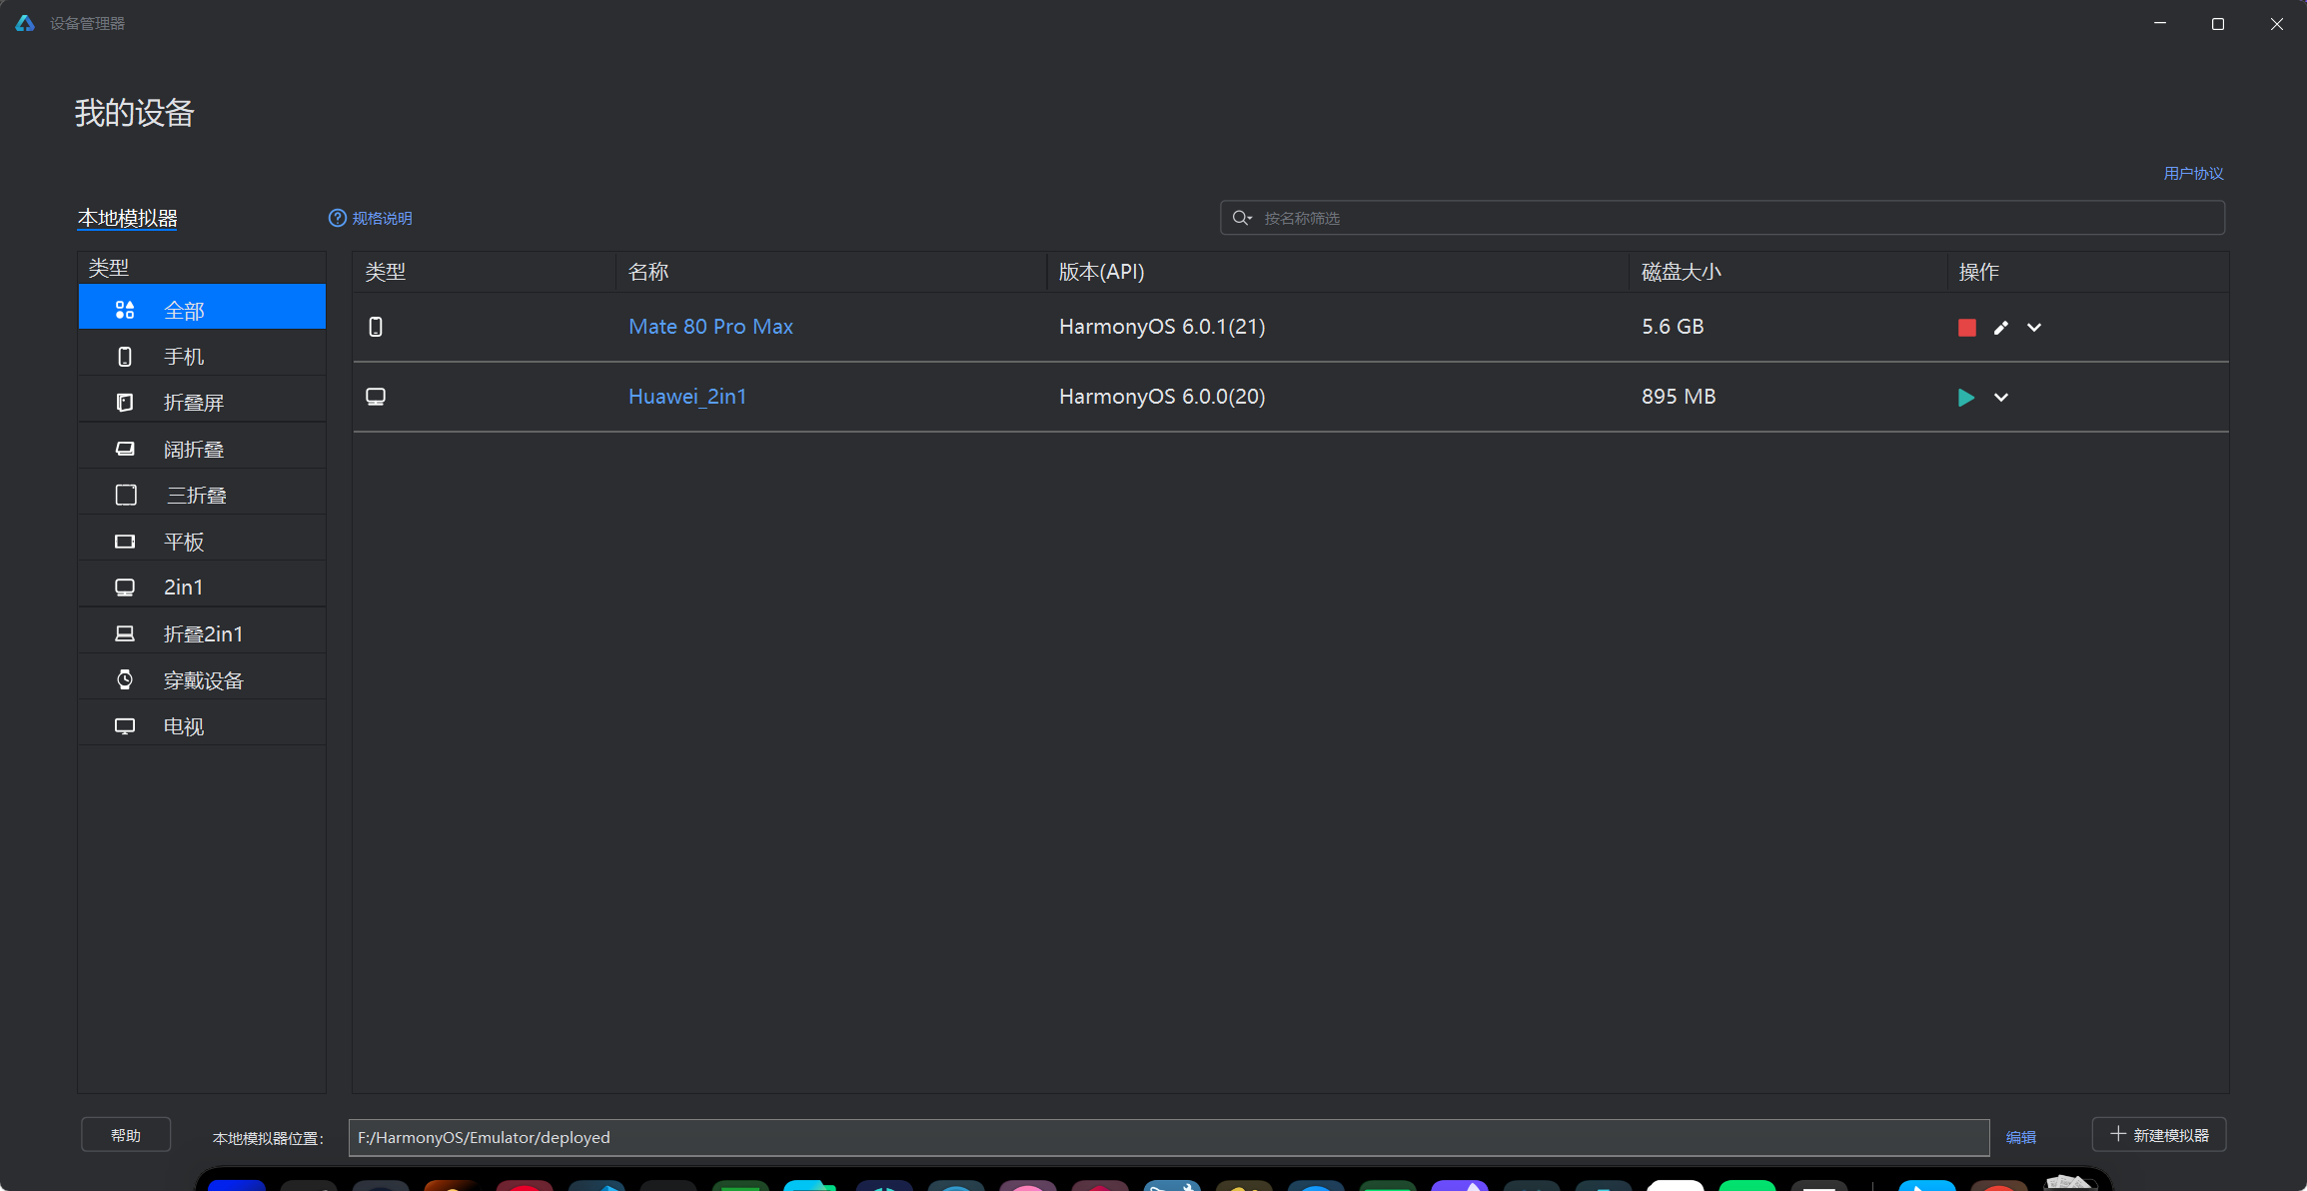
Task: Expand more actions for Mate 80 Pro Max
Action: coord(2034,328)
